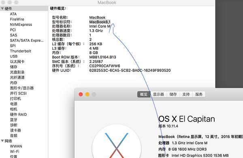Screen dimensions: 243x158
Task: Select 蓝牙 in the sidebar
Action: [14, 120]
